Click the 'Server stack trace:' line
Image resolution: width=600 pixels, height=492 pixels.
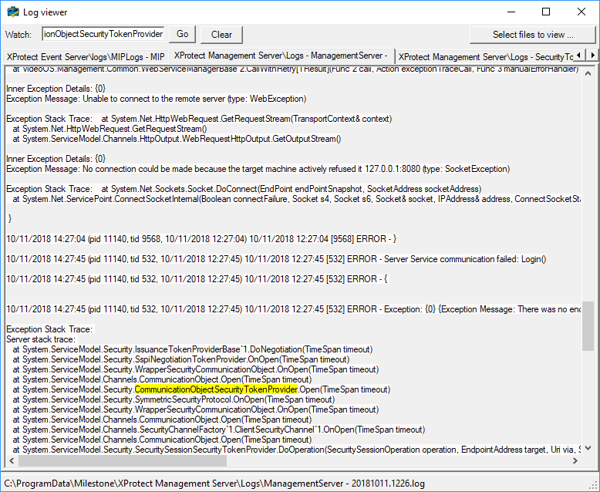click(x=41, y=339)
